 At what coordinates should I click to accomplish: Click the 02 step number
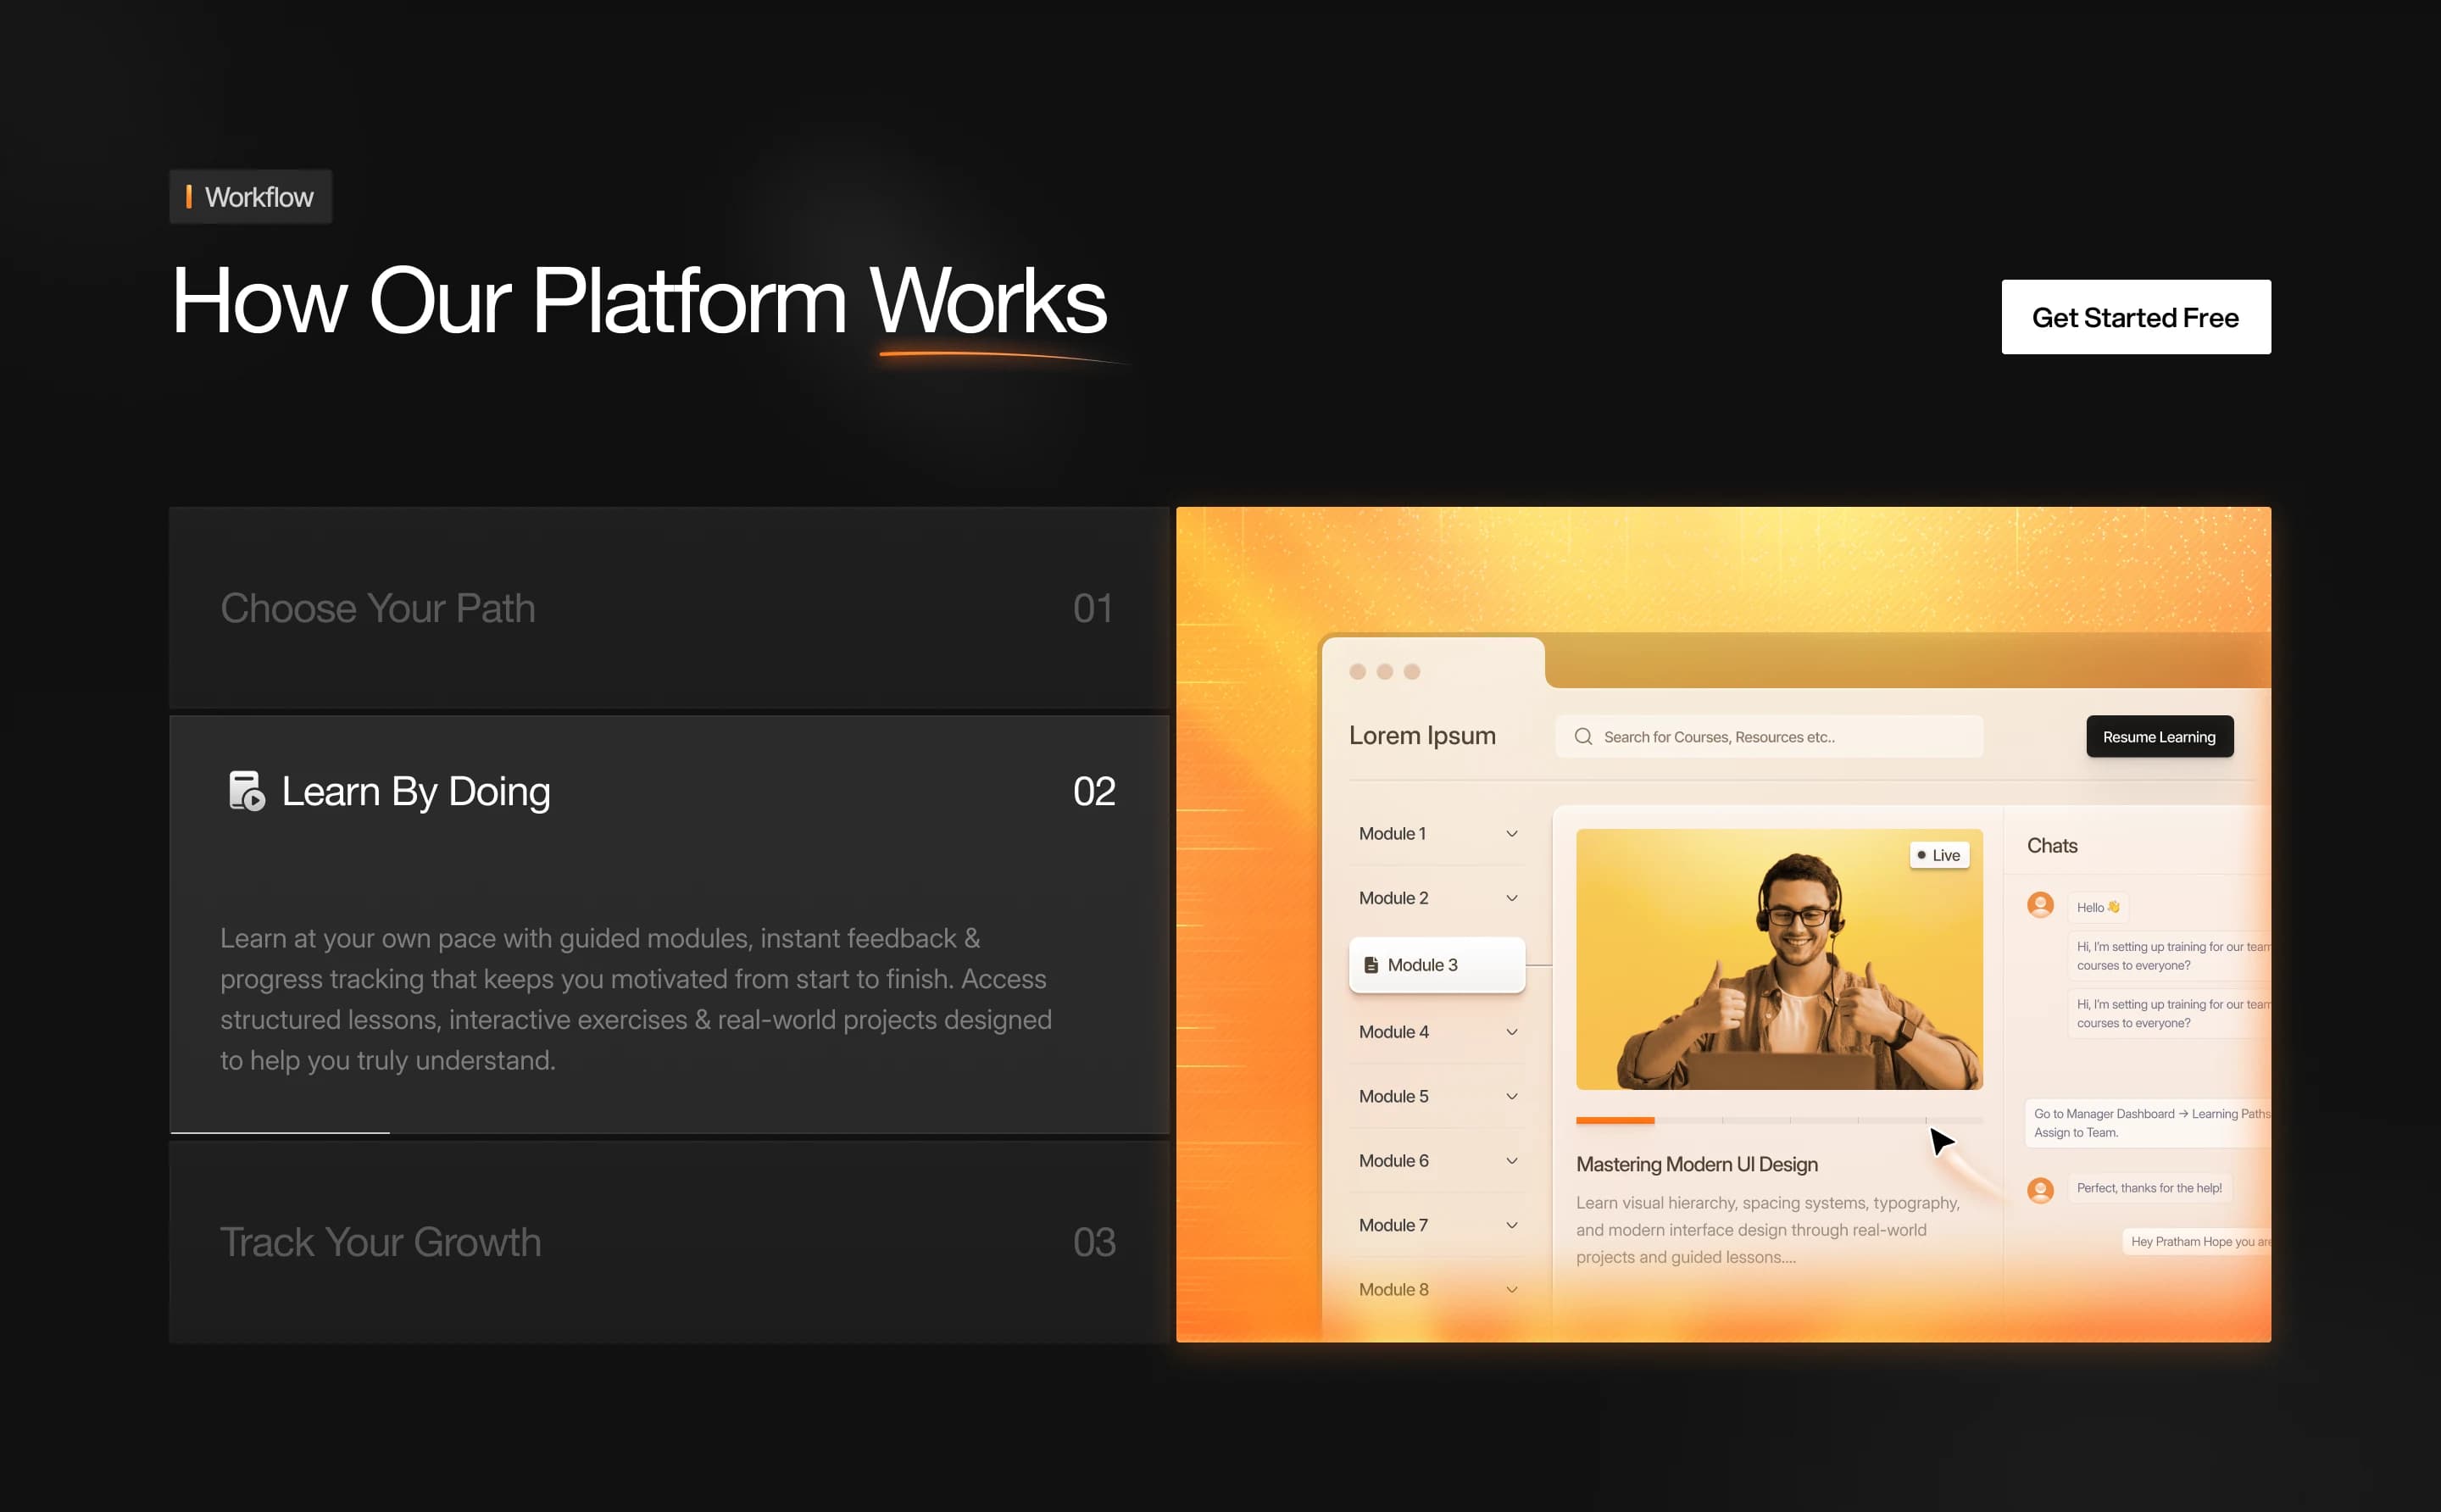(1094, 791)
